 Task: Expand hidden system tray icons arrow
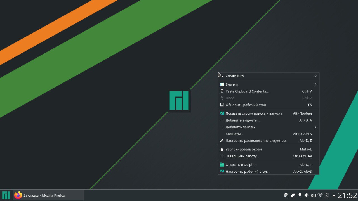click(334, 195)
